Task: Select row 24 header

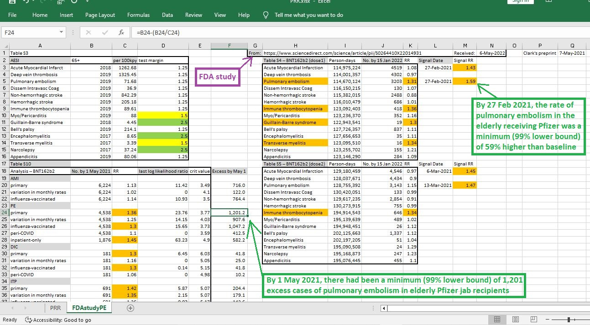Action: (5, 212)
